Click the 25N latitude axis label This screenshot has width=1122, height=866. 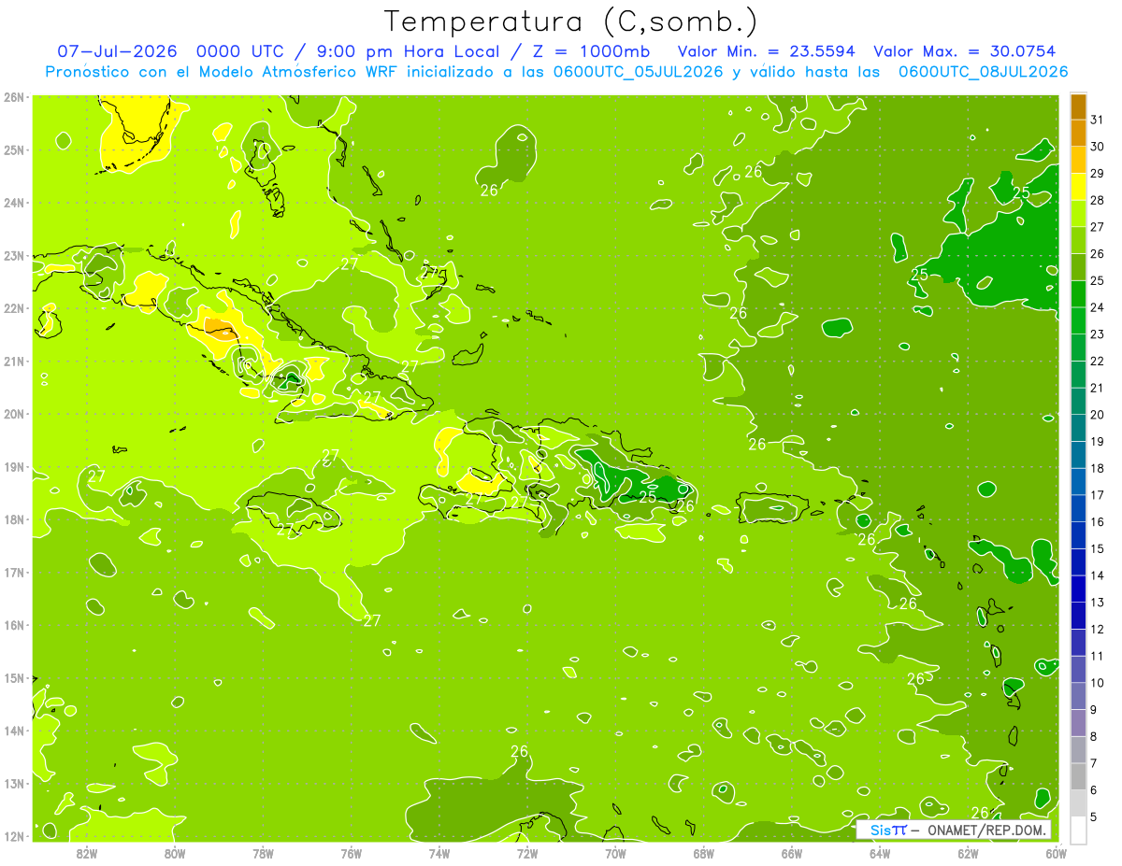point(13,149)
